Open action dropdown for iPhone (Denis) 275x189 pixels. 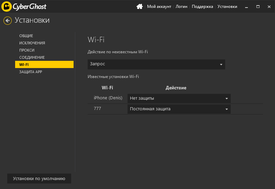pos(179,98)
